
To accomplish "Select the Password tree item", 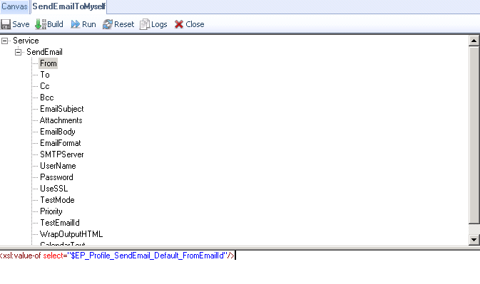I will pos(56,177).
